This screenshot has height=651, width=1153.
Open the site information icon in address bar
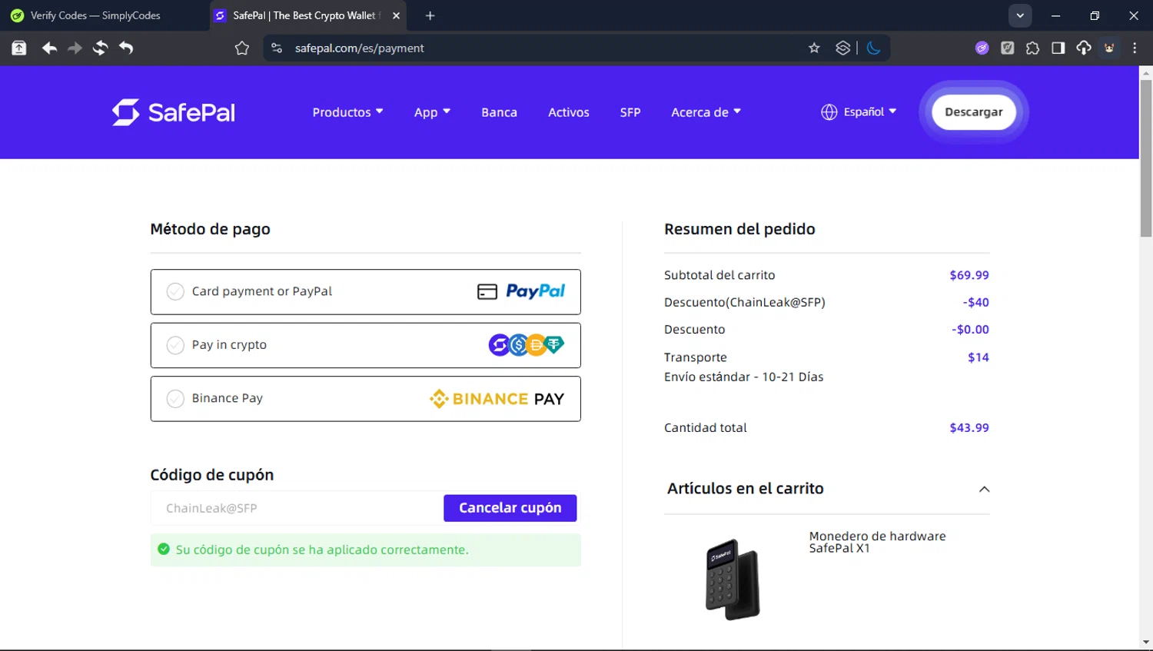coord(277,48)
